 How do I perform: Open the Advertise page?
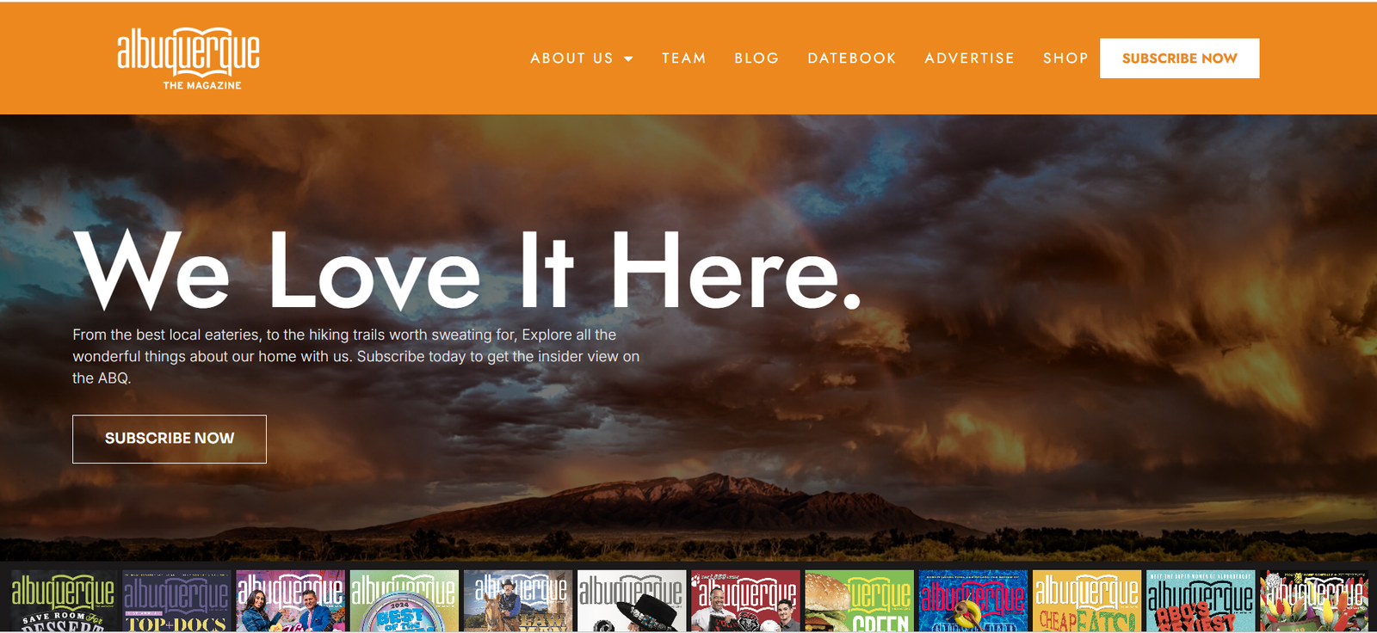coord(969,58)
